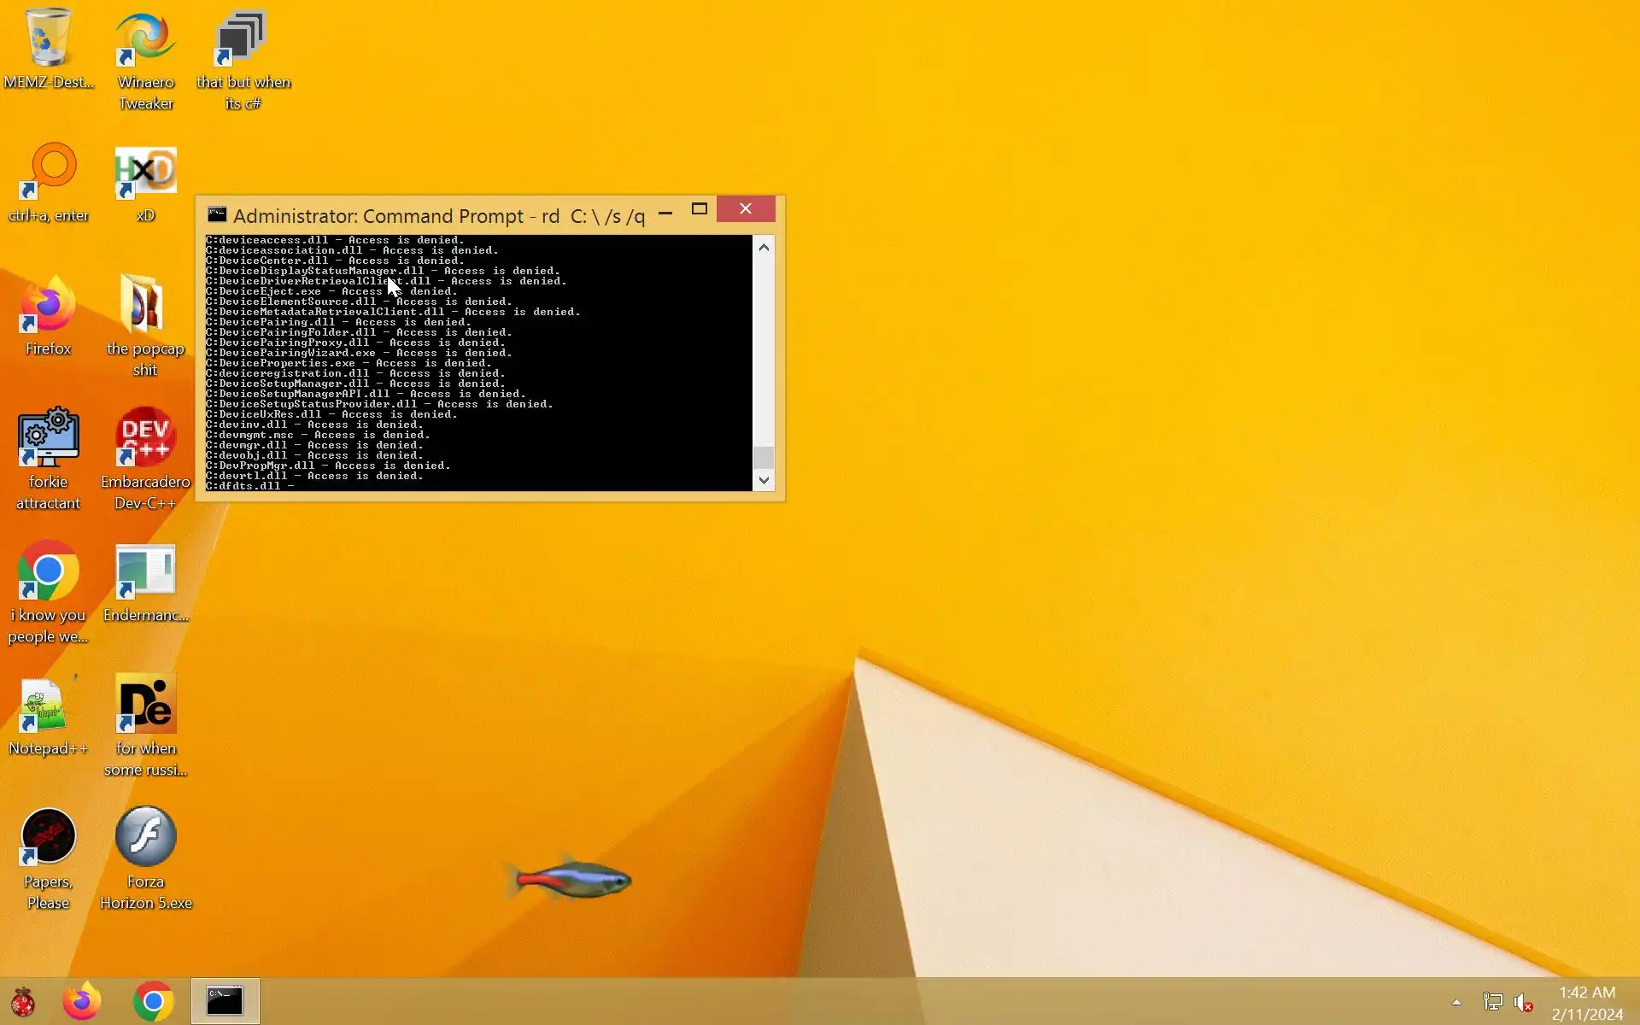The width and height of the screenshot is (1640, 1025).
Task: Open the Start button on taskbar
Action: coord(23,1001)
